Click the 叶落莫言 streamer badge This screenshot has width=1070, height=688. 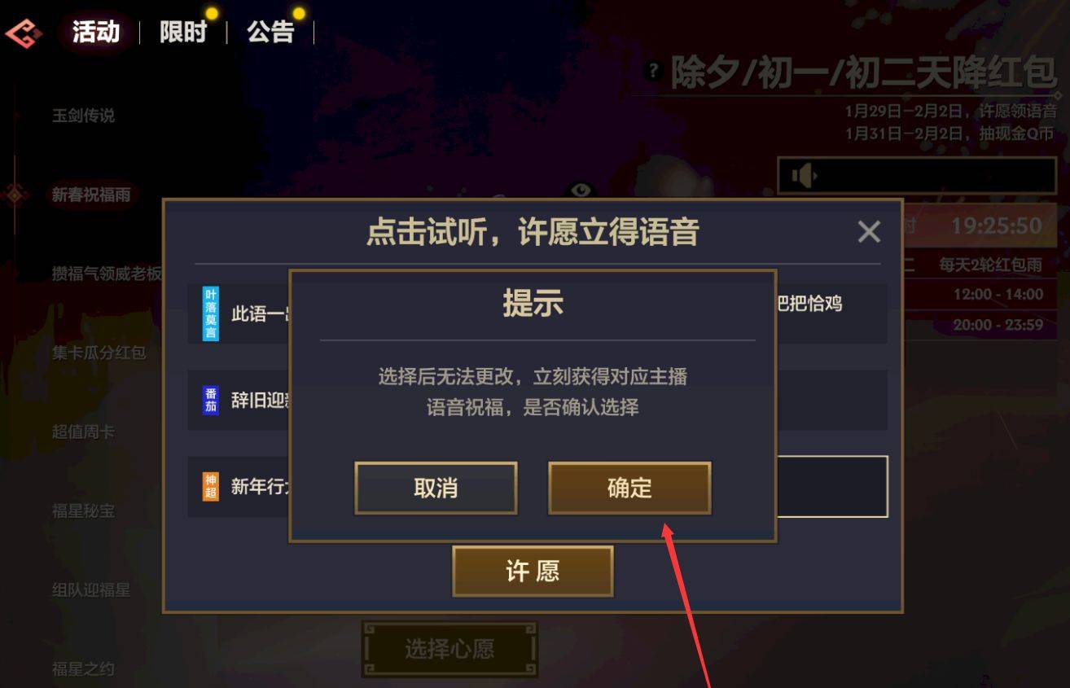pyautogui.click(x=211, y=313)
